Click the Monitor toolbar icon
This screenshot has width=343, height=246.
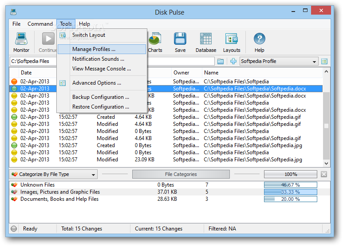coord(21,39)
